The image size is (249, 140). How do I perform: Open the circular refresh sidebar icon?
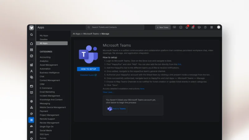(x=31, y=114)
